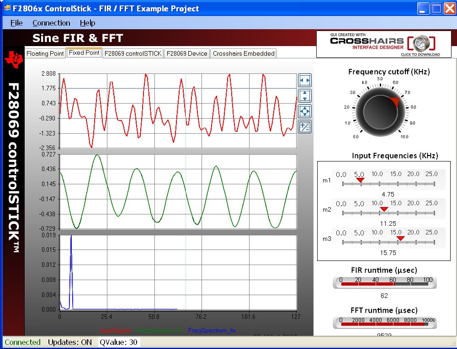Screen dimensions: 457x349
Task: Maximize the F2806x ControlStick window
Action: coord(436,9)
